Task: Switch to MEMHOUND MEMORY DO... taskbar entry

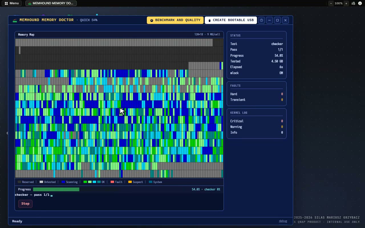Action: 51,3
